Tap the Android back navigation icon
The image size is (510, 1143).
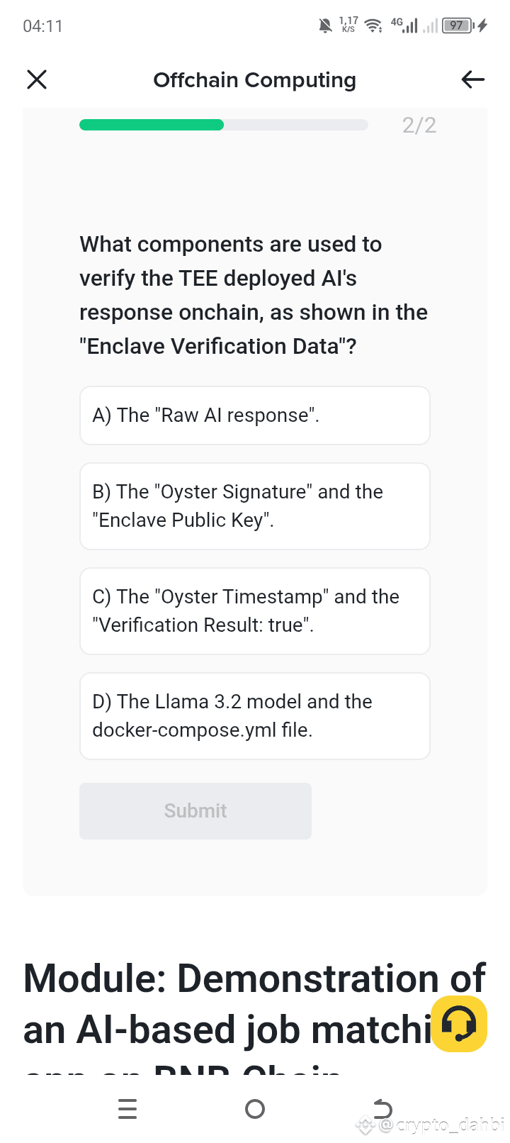point(382,1108)
